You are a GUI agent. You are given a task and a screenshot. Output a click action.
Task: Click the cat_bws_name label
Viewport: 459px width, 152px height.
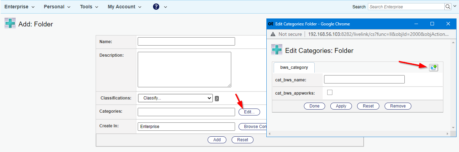tap(290, 80)
